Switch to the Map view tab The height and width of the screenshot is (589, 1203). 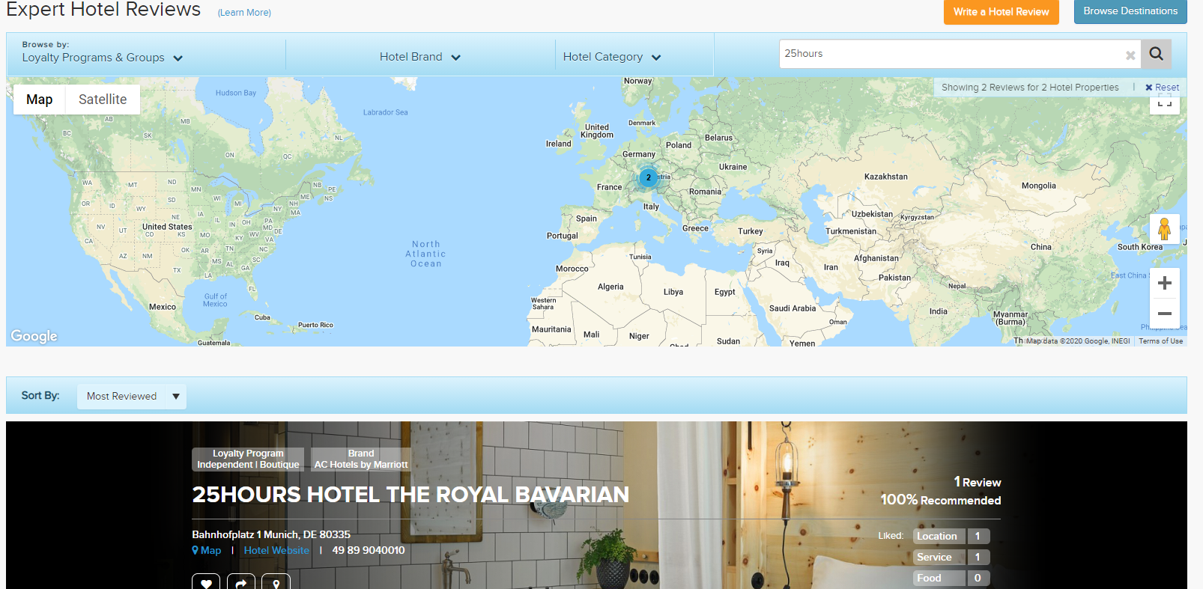(40, 100)
